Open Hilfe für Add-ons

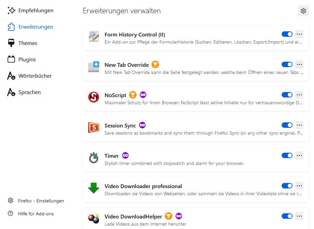pos(36,214)
